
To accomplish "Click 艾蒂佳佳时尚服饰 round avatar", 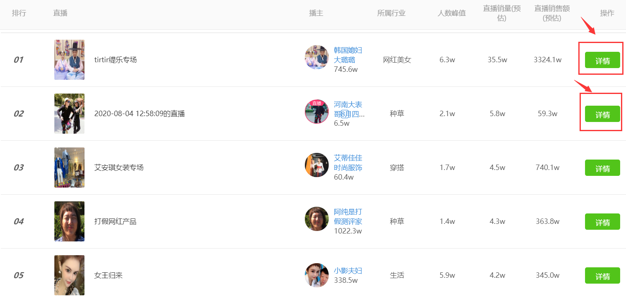I will coord(317,165).
